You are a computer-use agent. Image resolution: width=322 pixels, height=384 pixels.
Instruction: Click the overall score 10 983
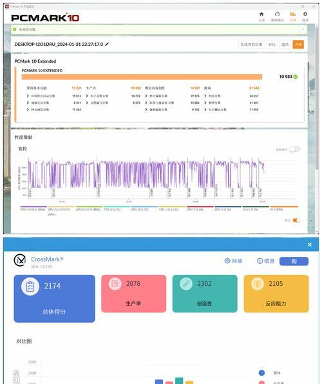tap(285, 77)
